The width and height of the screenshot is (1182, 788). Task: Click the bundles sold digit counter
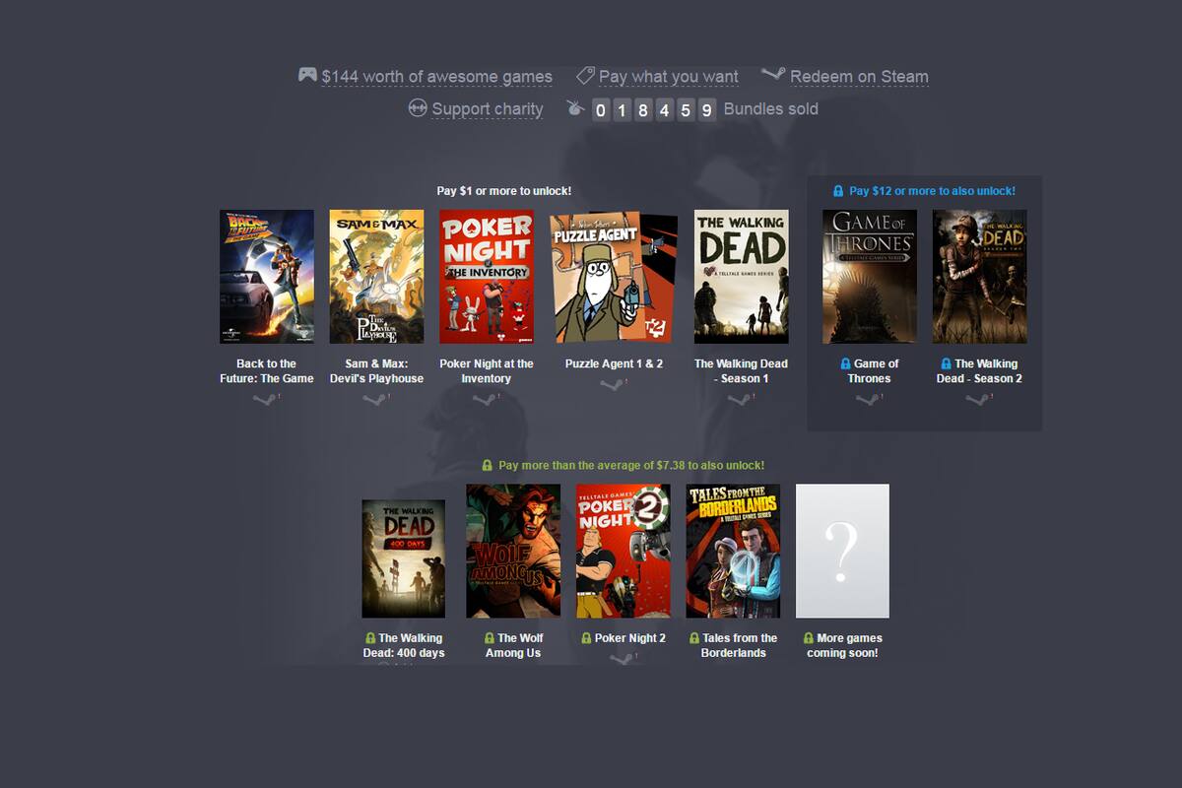(x=654, y=109)
